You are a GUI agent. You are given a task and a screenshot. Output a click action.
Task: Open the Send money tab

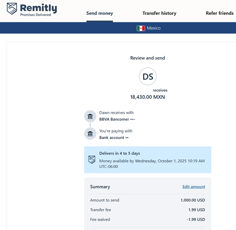pyautogui.click(x=99, y=13)
